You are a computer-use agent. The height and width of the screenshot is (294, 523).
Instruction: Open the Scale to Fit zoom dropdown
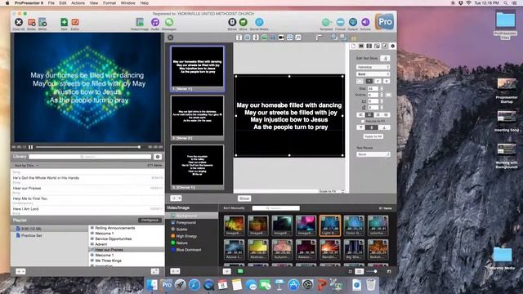point(331,191)
